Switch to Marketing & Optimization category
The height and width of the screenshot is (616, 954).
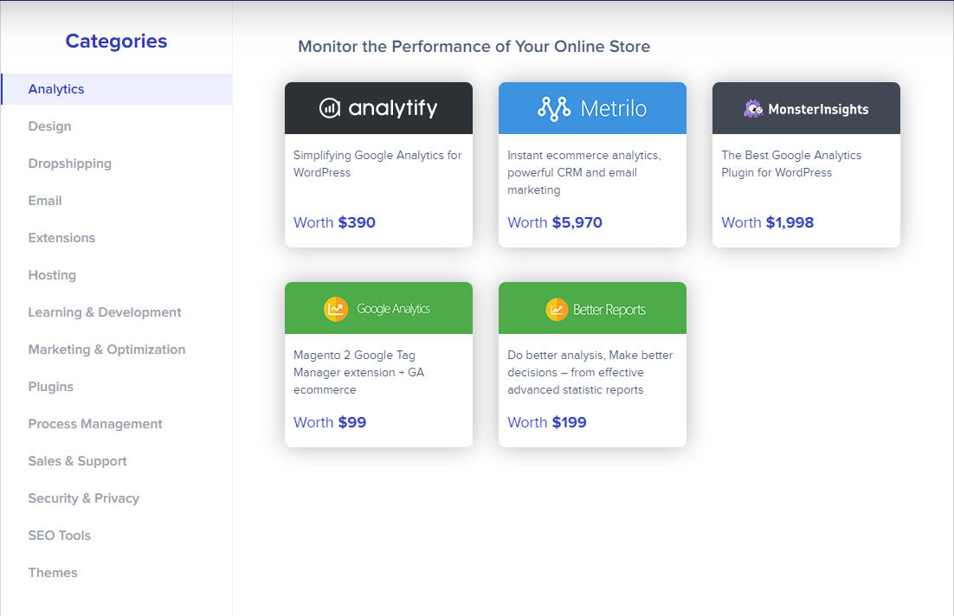click(x=106, y=350)
